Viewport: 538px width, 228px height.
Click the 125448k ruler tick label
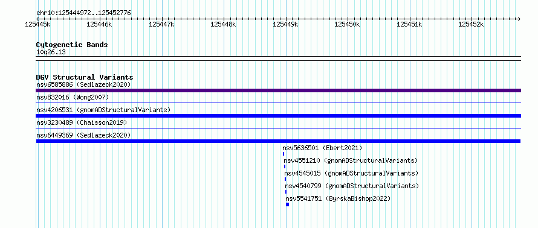(224, 24)
